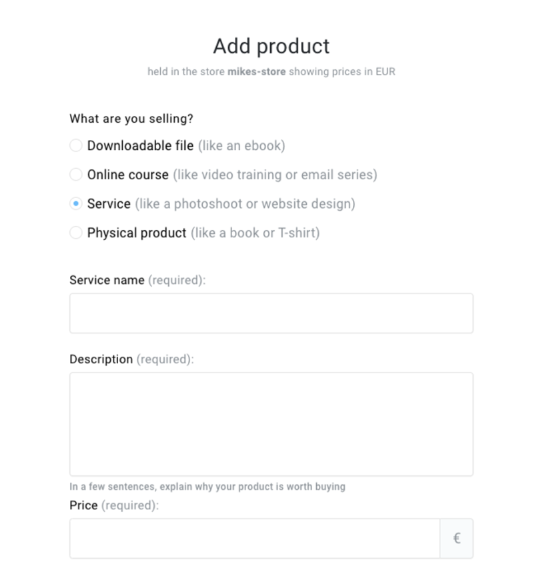This screenshot has height=578, width=547.
Task: Click the Service name label
Action: [x=107, y=280]
